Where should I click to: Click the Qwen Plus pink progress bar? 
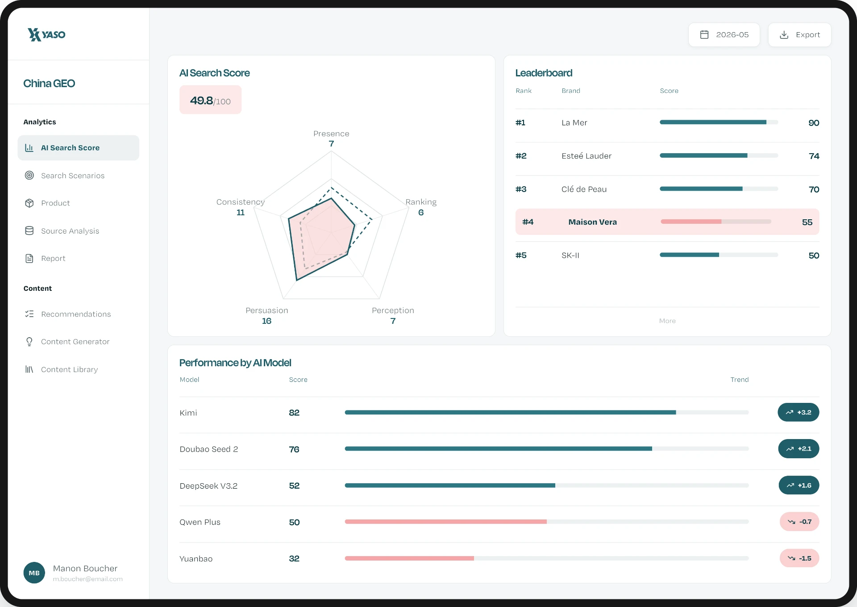click(547, 522)
